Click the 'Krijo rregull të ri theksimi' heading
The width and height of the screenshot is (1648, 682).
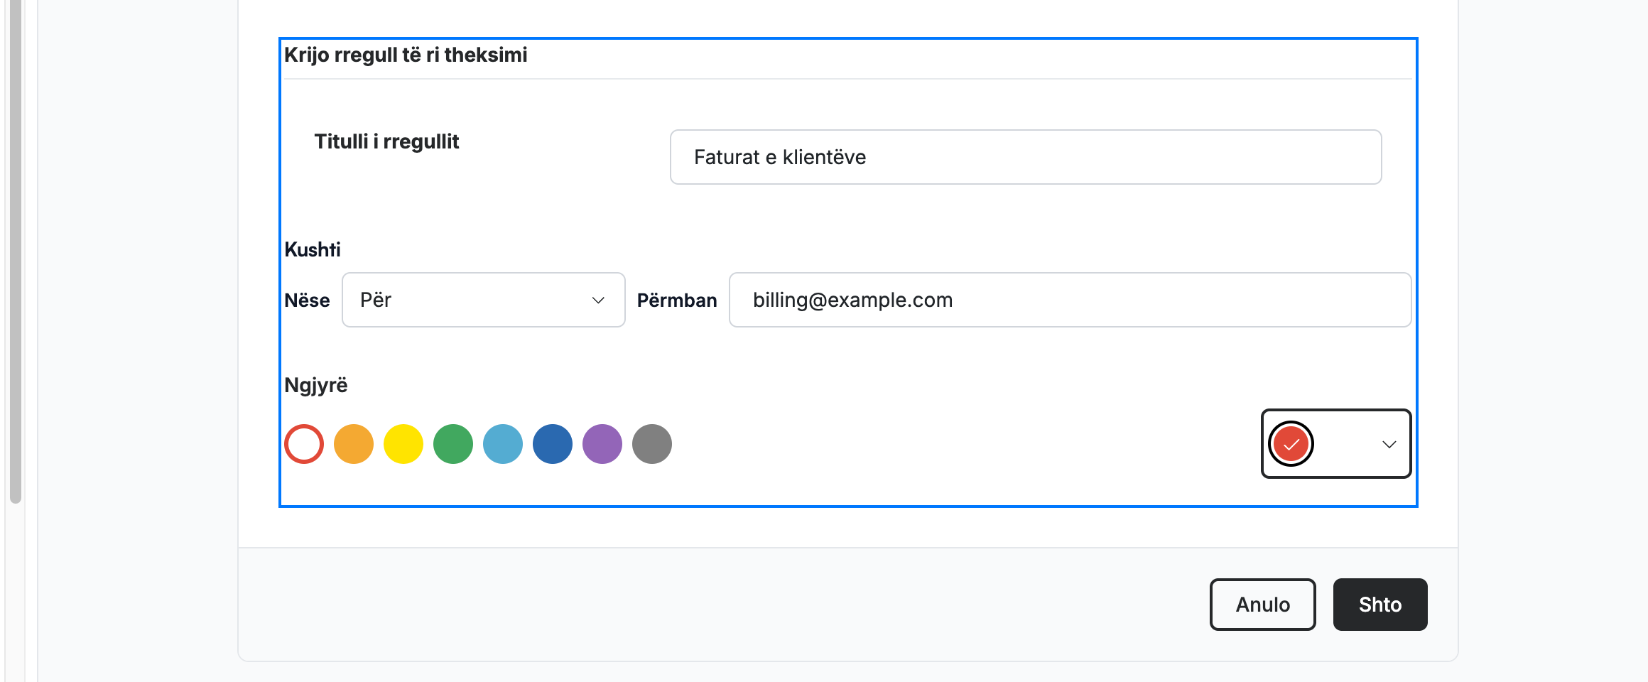tap(406, 55)
